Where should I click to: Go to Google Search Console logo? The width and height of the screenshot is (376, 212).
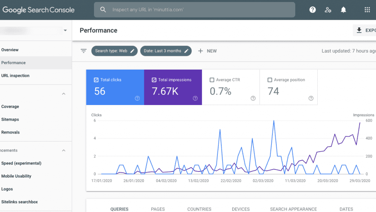(39, 10)
